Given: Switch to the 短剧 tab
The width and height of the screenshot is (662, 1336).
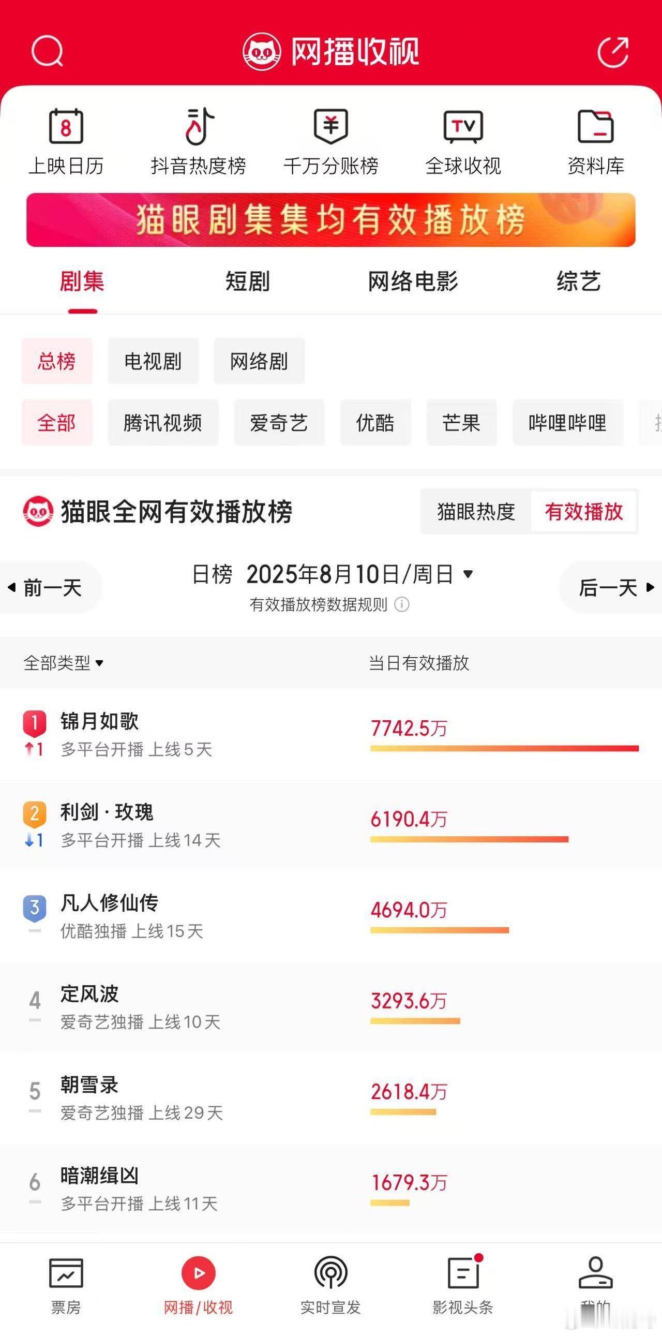Looking at the screenshot, I should pos(248,281).
